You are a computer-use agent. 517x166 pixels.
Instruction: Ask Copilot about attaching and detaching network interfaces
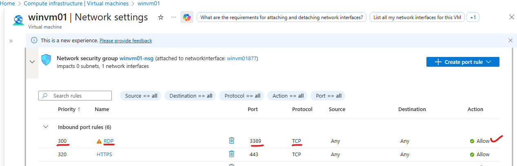282,17
